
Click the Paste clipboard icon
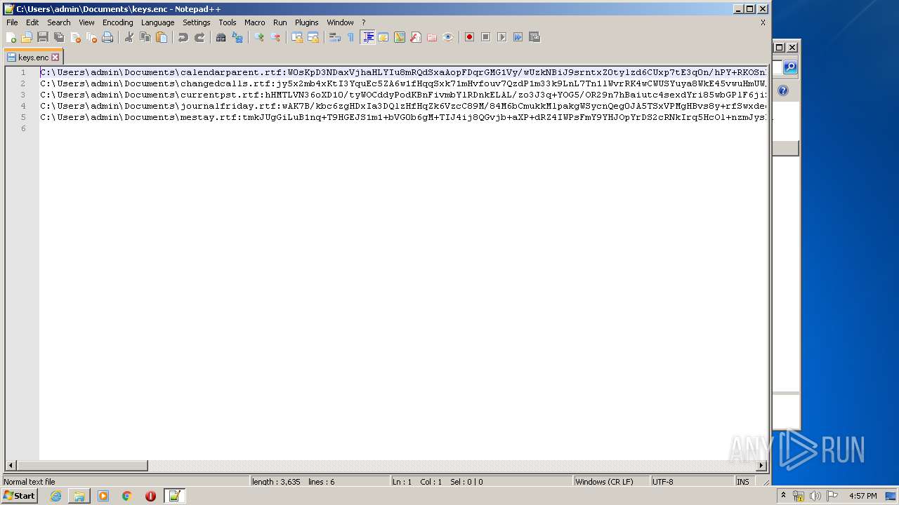162,37
